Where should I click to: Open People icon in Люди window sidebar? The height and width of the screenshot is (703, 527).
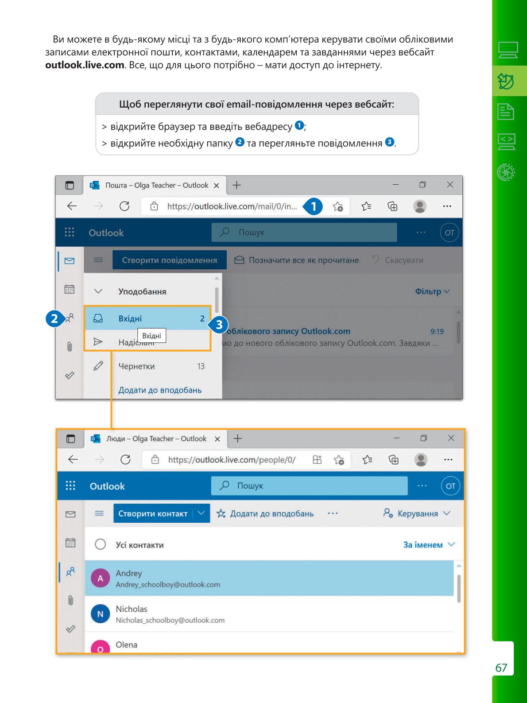(x=70, y=571)
